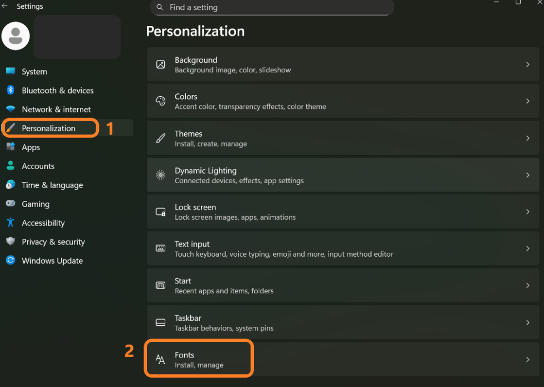Click the Fonts icon in Personalization list
544x387 pixels.
[x=160, y=360]
